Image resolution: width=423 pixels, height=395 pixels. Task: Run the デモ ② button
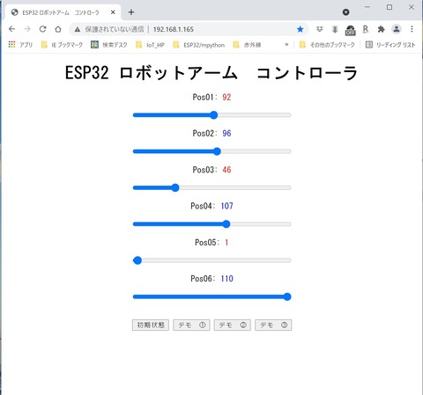[x=233, y=325]
